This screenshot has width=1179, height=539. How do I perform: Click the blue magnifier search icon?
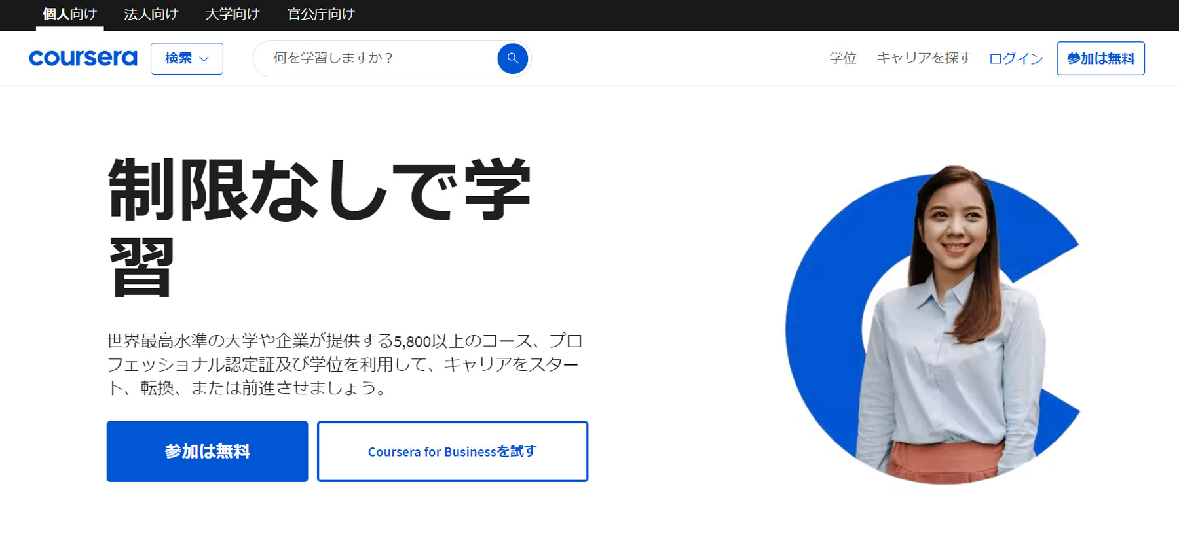512,59
